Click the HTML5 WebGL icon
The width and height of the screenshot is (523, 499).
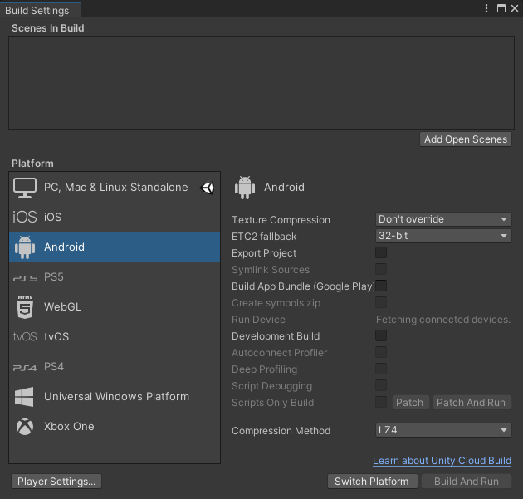click(25, 307)
